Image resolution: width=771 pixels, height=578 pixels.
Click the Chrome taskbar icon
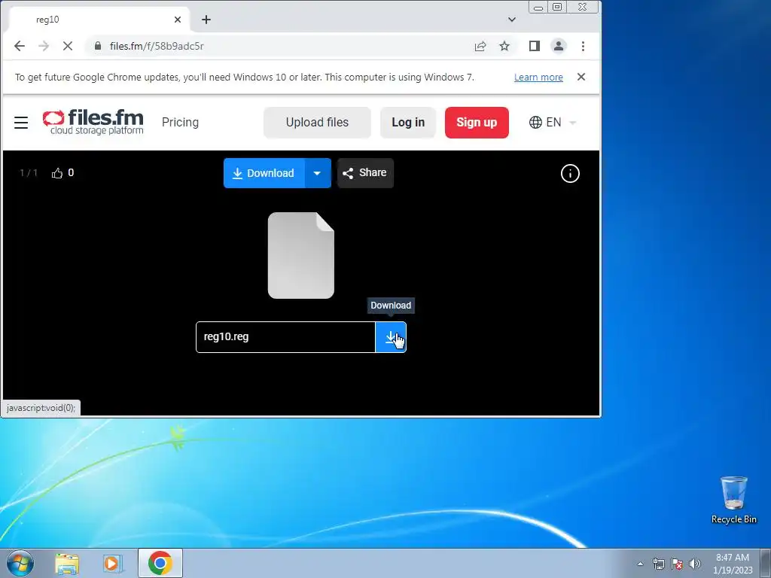(160, 563)
